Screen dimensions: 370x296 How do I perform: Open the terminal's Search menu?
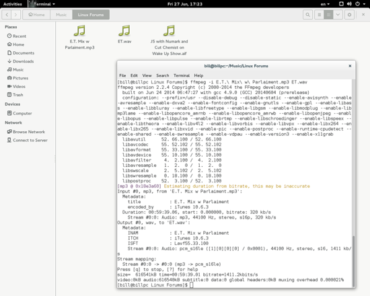[163, 75]
